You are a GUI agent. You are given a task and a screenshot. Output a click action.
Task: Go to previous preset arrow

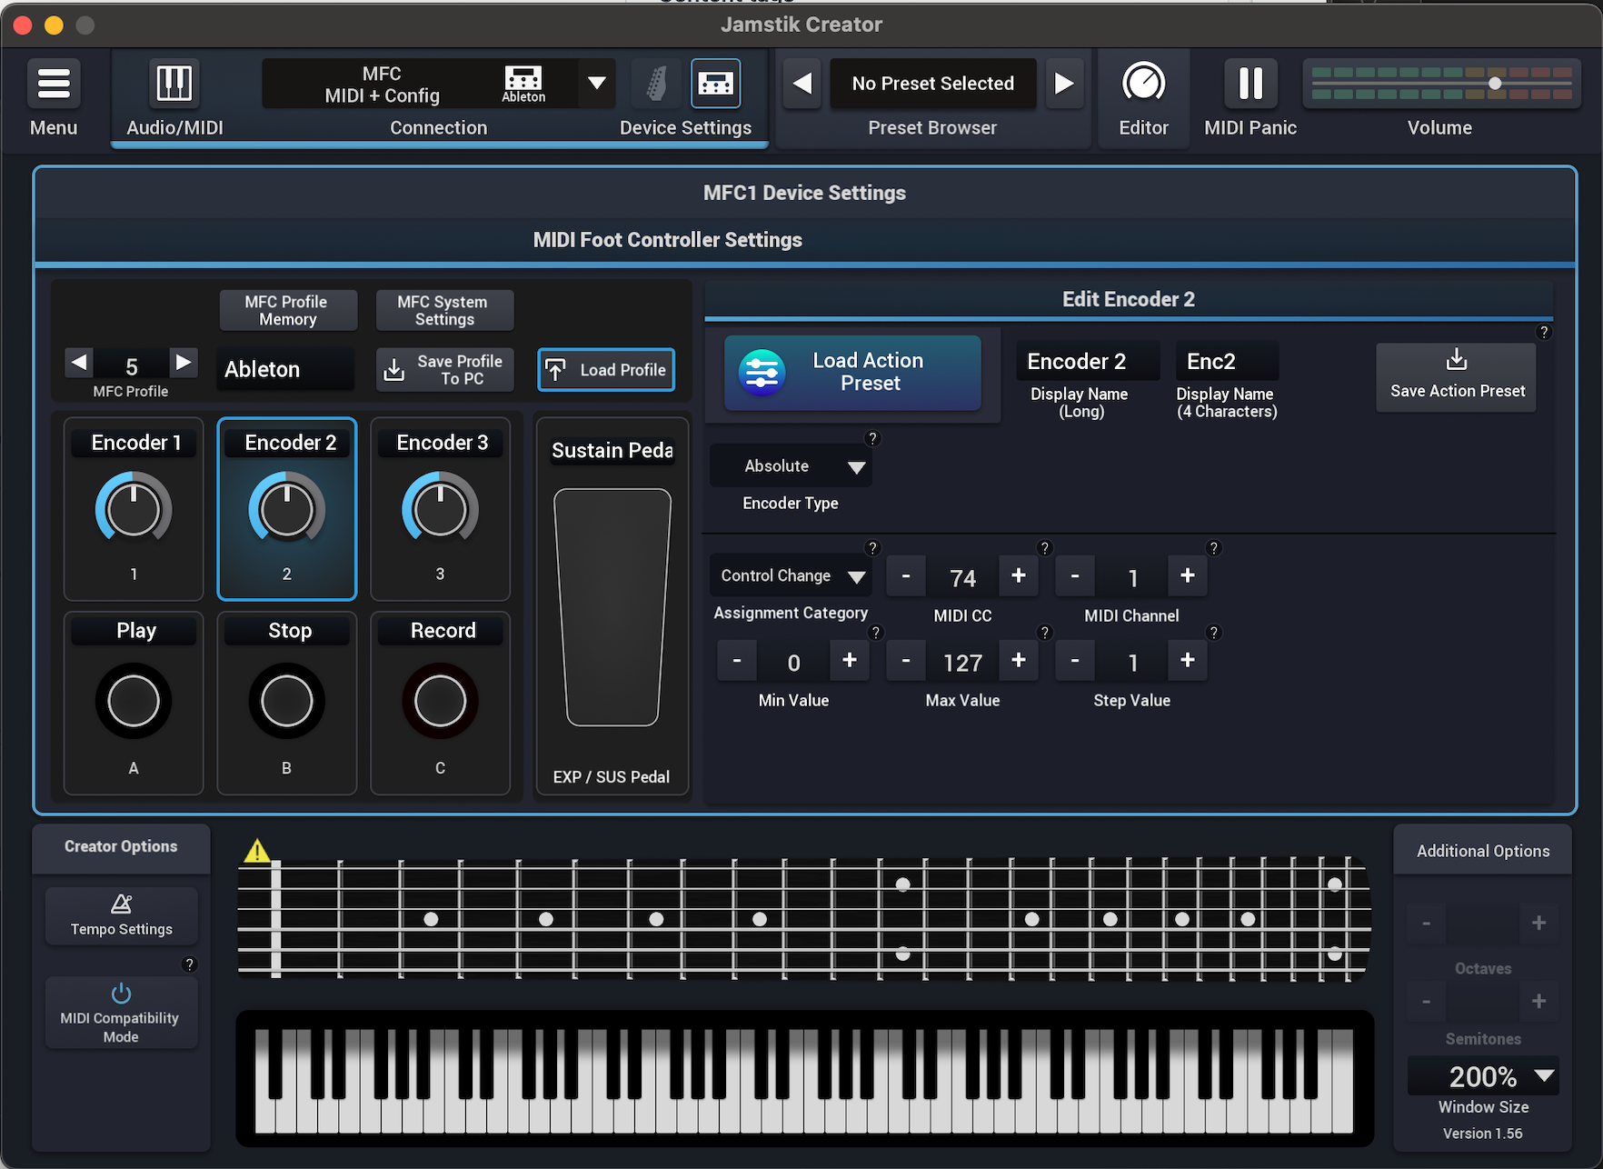[801, 84]
